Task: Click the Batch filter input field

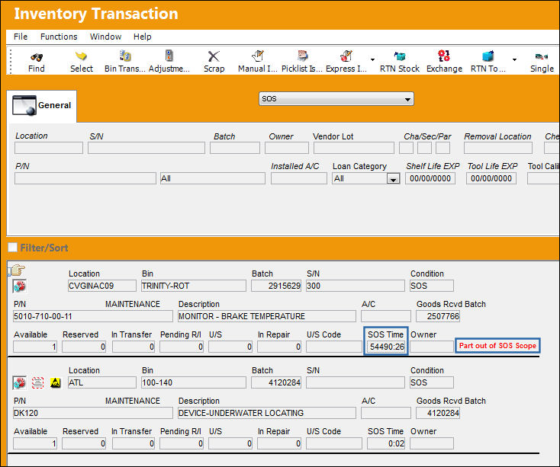Action: coord(235,148)
